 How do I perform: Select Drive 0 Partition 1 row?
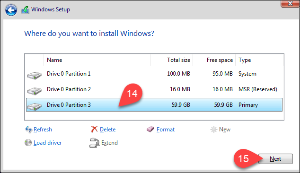154,74
